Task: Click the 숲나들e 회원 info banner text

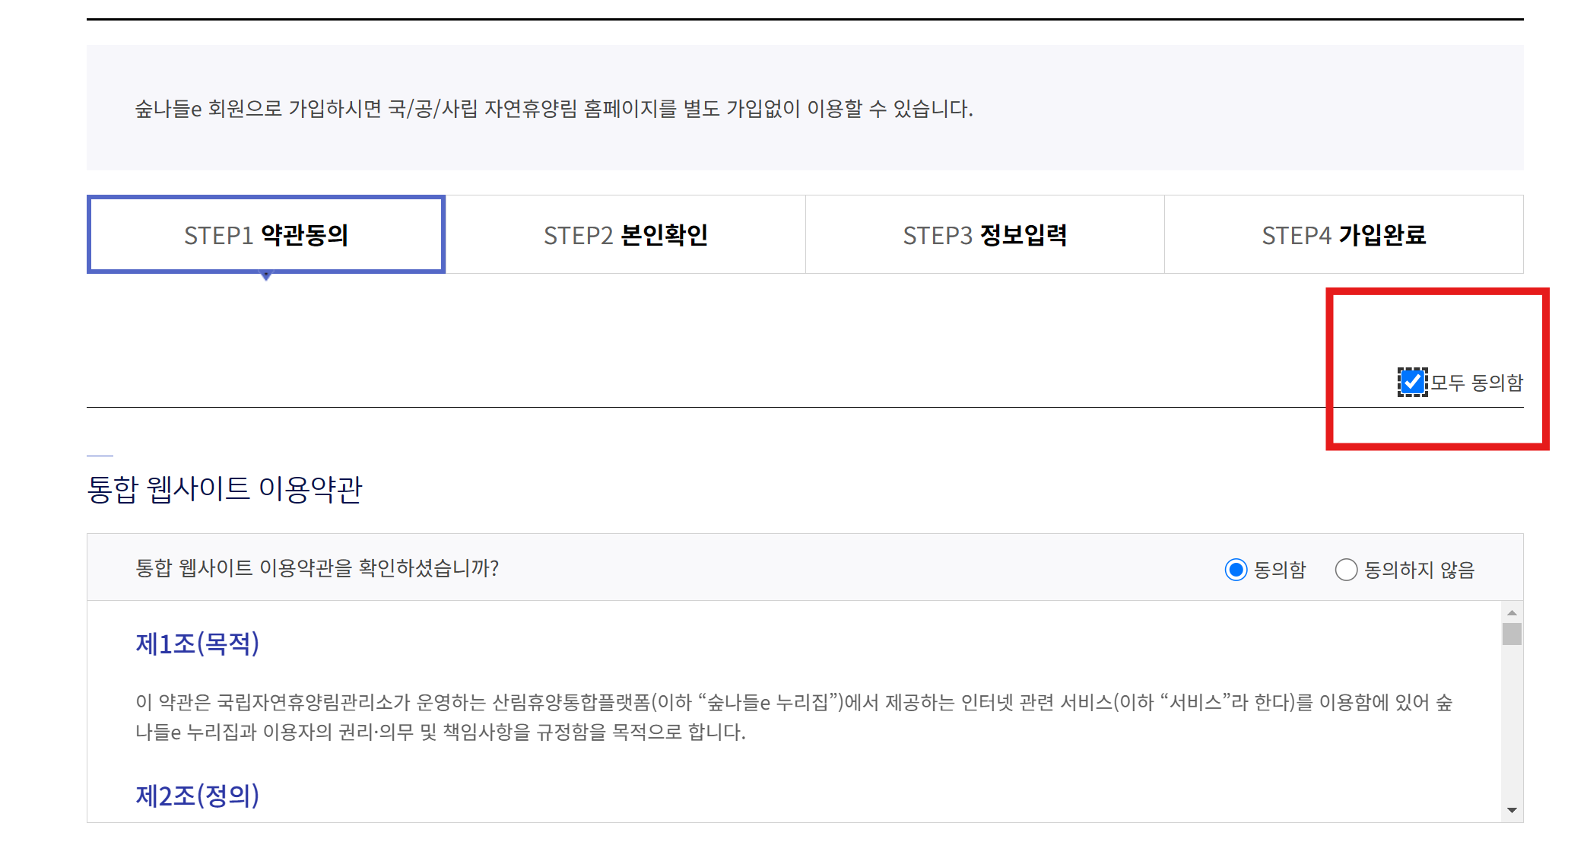Action: pyautogui.click(x=554, y=109)
